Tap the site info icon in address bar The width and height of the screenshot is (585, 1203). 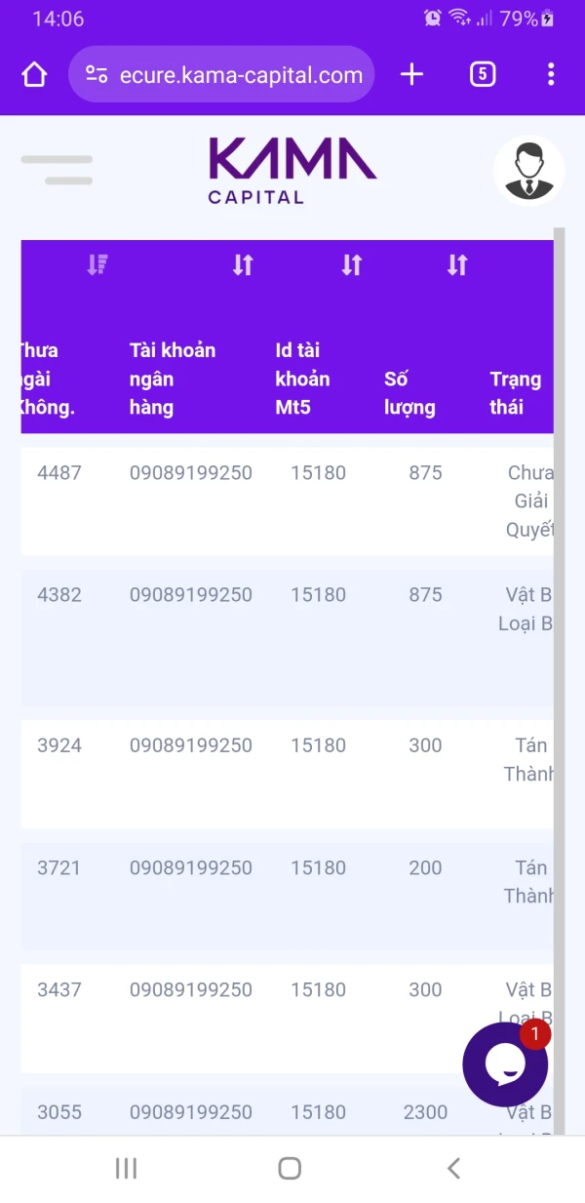pos(97,74)
